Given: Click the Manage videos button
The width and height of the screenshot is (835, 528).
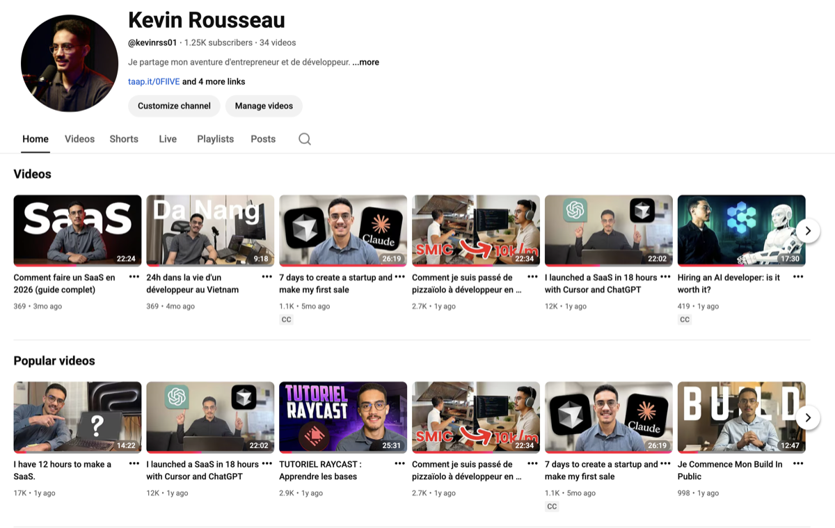Looking at the screenshot, I should pyautogui.click(x=264, y=106).
